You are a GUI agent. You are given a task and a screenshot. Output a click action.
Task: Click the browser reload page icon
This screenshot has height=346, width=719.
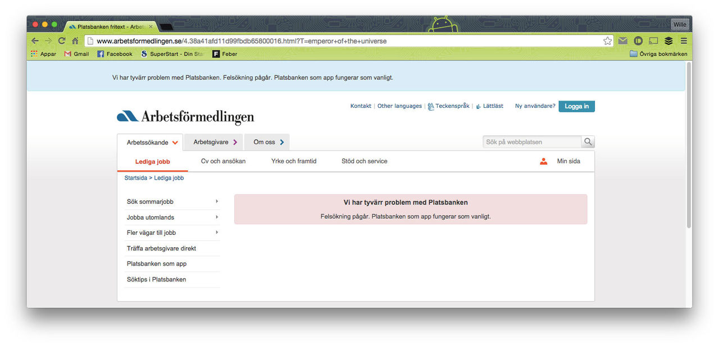62,41
